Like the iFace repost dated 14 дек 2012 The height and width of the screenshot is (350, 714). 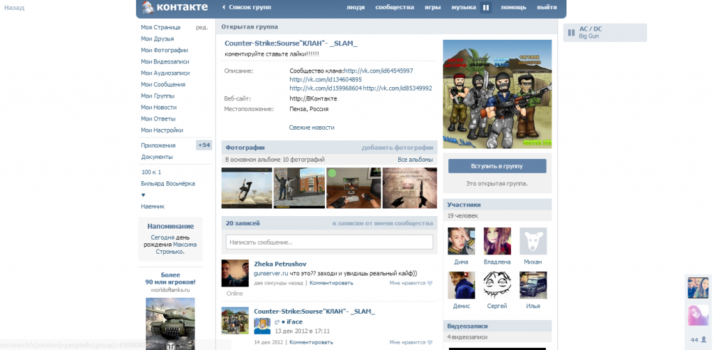[x=430, y=342]
